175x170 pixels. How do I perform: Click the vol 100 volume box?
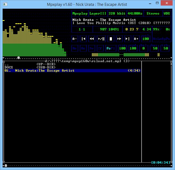click(x=146, y=38)
